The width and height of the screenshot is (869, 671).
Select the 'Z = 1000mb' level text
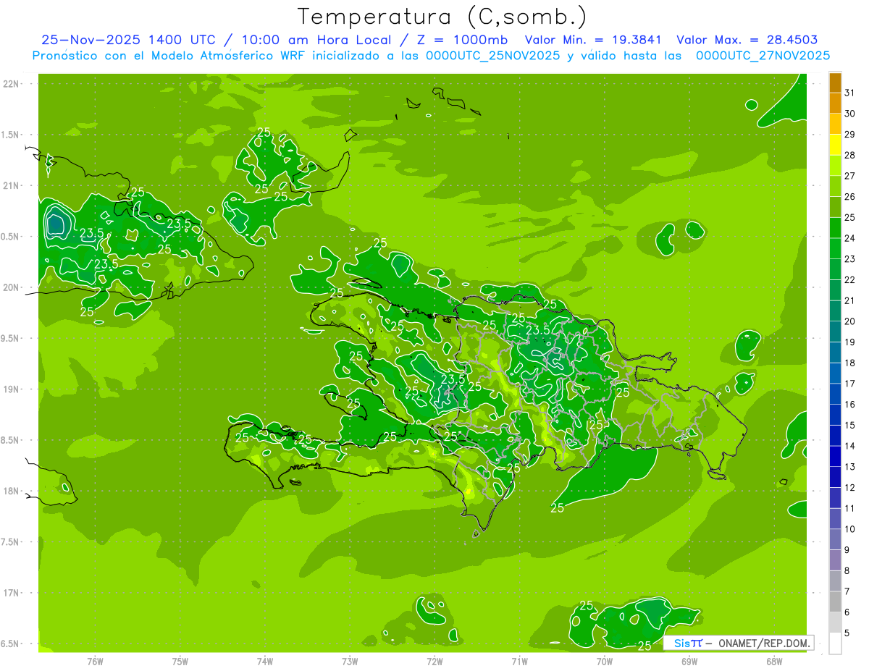coord(461,40)
